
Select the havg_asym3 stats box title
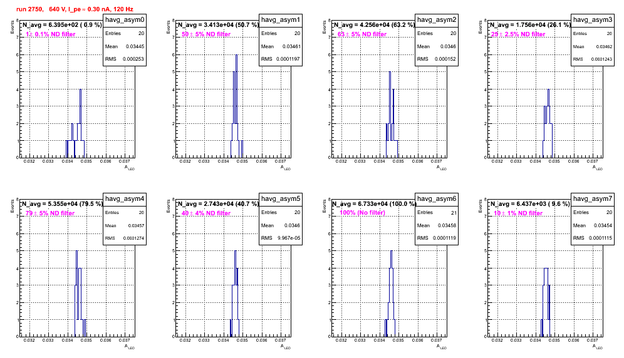pyautogui.click(x=593, y=20)
